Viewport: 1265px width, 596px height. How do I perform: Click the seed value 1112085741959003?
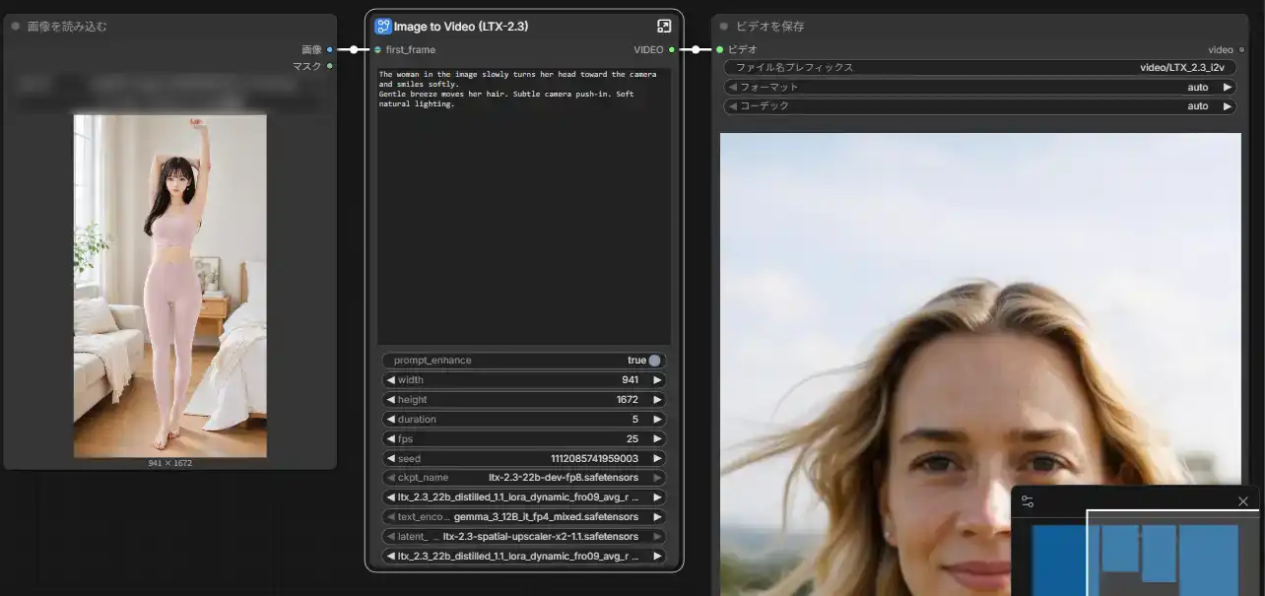pos(594,458)
